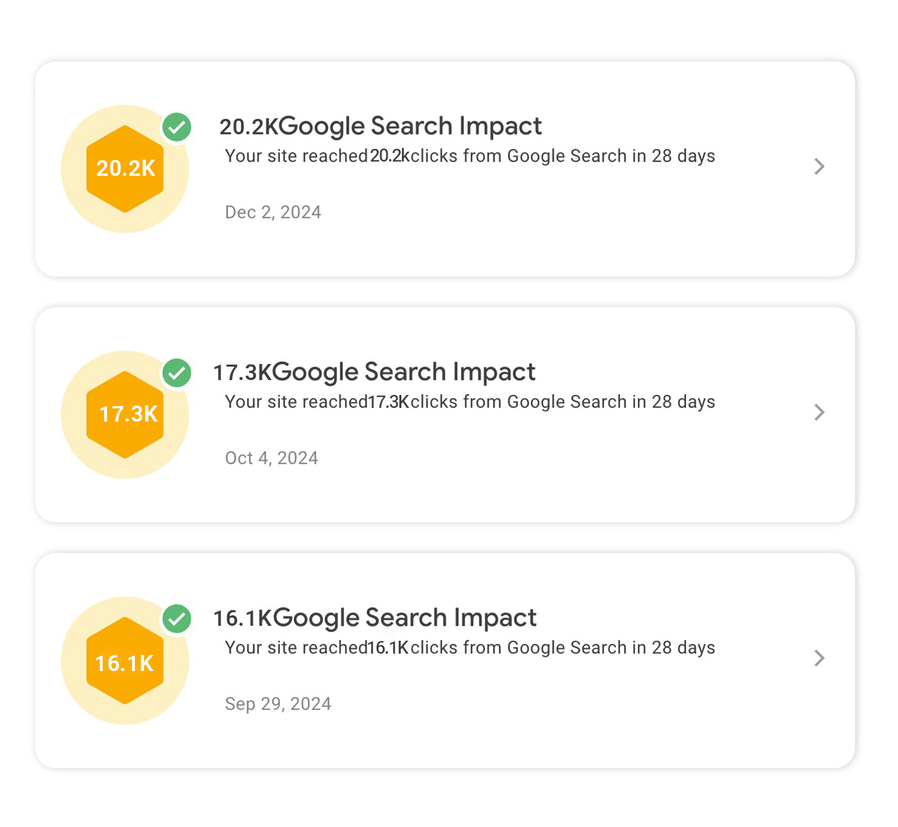898x827 pixels.
Task: Select the Oct 4, 2024 date label
Action: 271,458
